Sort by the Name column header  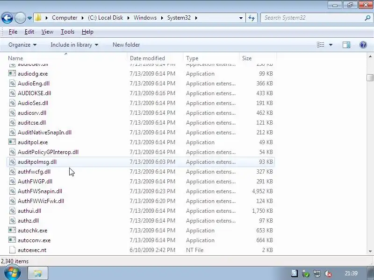click(x=66, y=58)
